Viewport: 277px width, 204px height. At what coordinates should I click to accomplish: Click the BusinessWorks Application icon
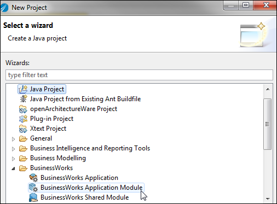tap(33, 178)
